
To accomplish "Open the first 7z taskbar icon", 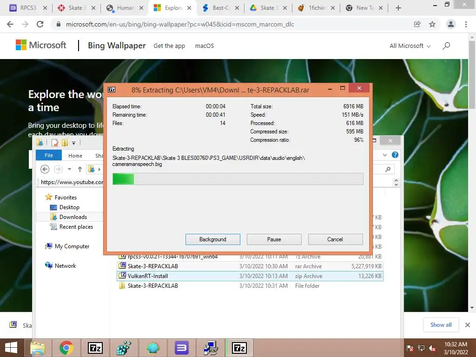I will [x=95, y=348].
